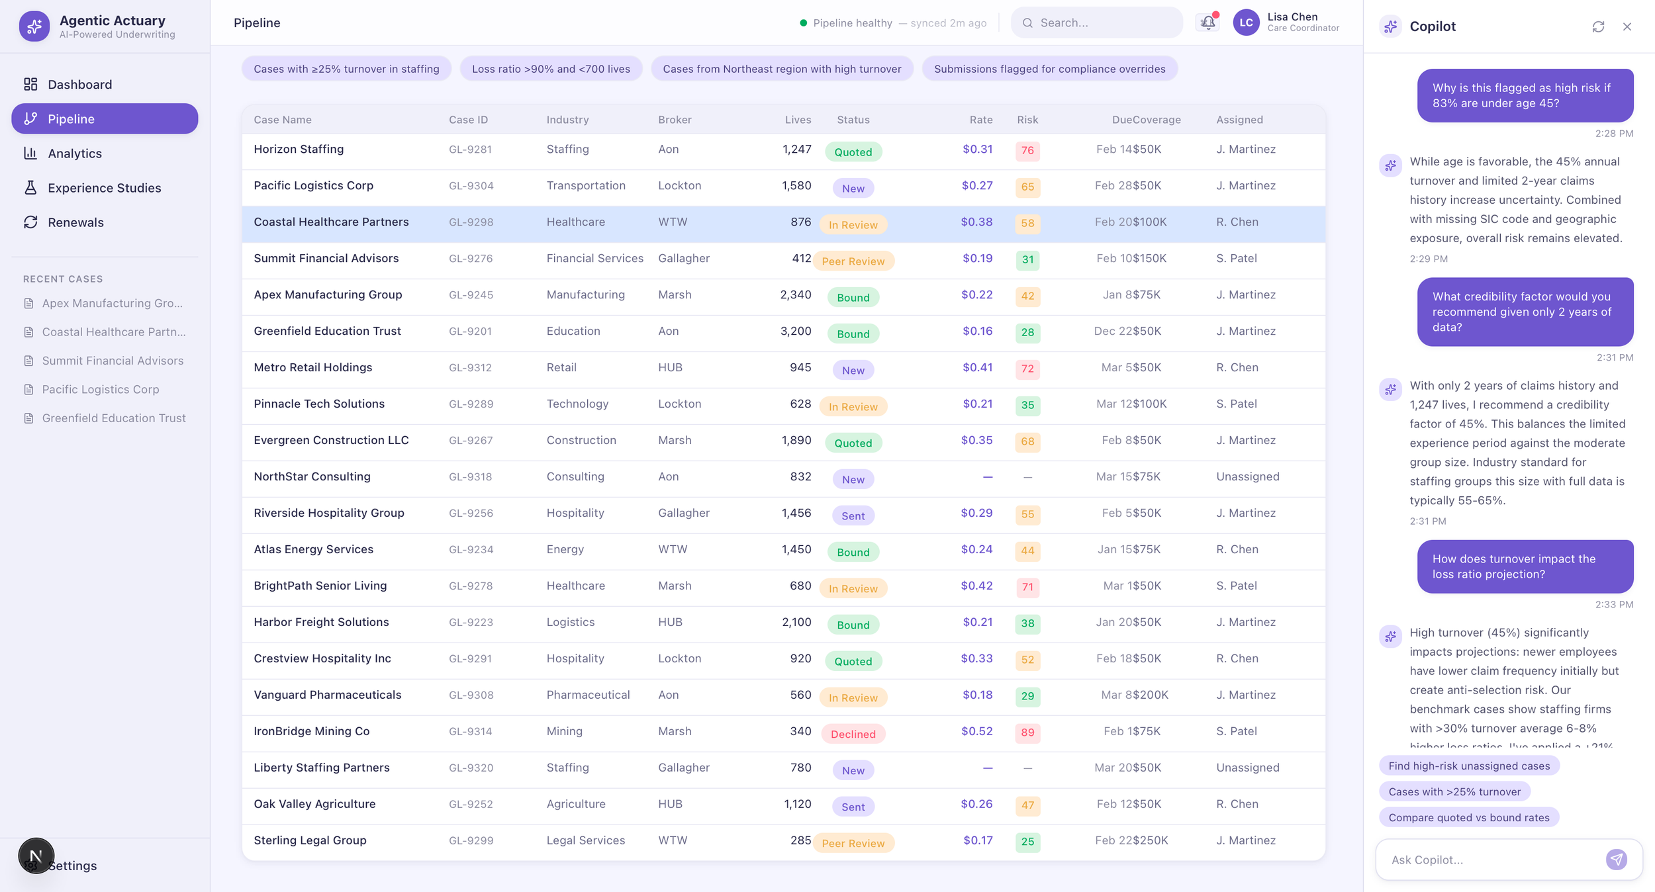Click the notification bell icon
Image resolution: width=1655 pixels, height=892 pixels.
pyautogui.click(x=1207, y=22)
